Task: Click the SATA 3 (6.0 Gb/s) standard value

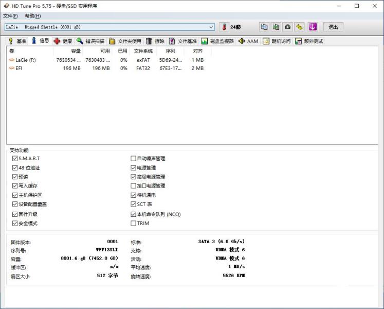Action: (222, 242)
